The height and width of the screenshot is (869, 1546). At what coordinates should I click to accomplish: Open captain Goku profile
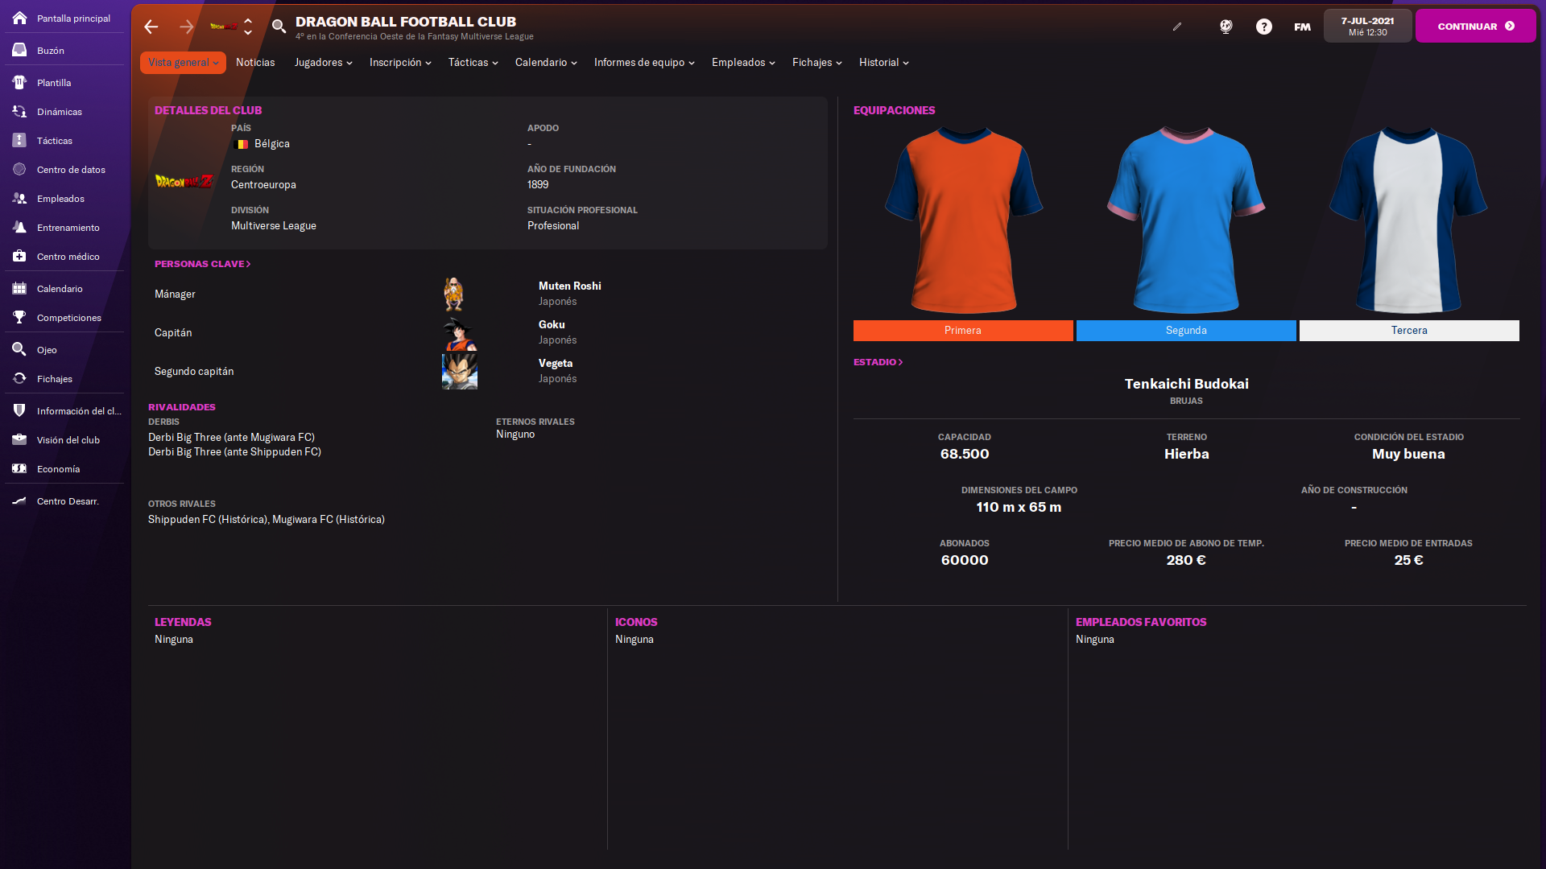(x=552, y=324)
